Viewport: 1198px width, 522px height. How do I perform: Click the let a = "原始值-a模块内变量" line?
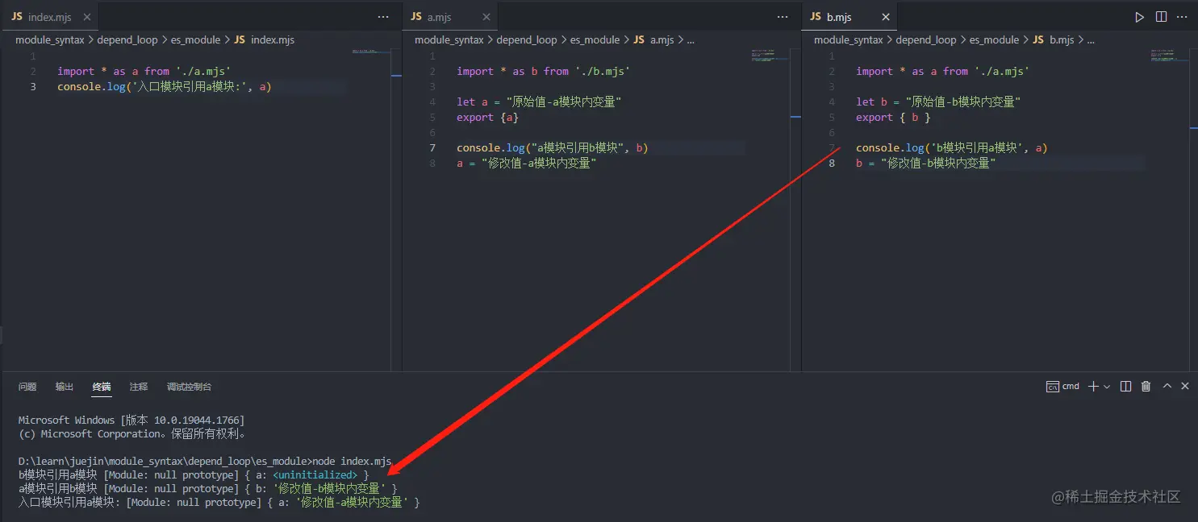tap(539, 101)
